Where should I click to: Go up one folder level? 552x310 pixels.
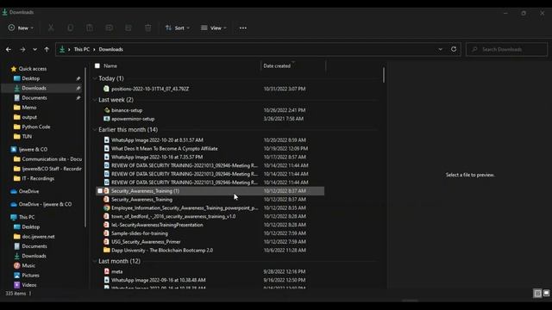[x=47, y=50]
